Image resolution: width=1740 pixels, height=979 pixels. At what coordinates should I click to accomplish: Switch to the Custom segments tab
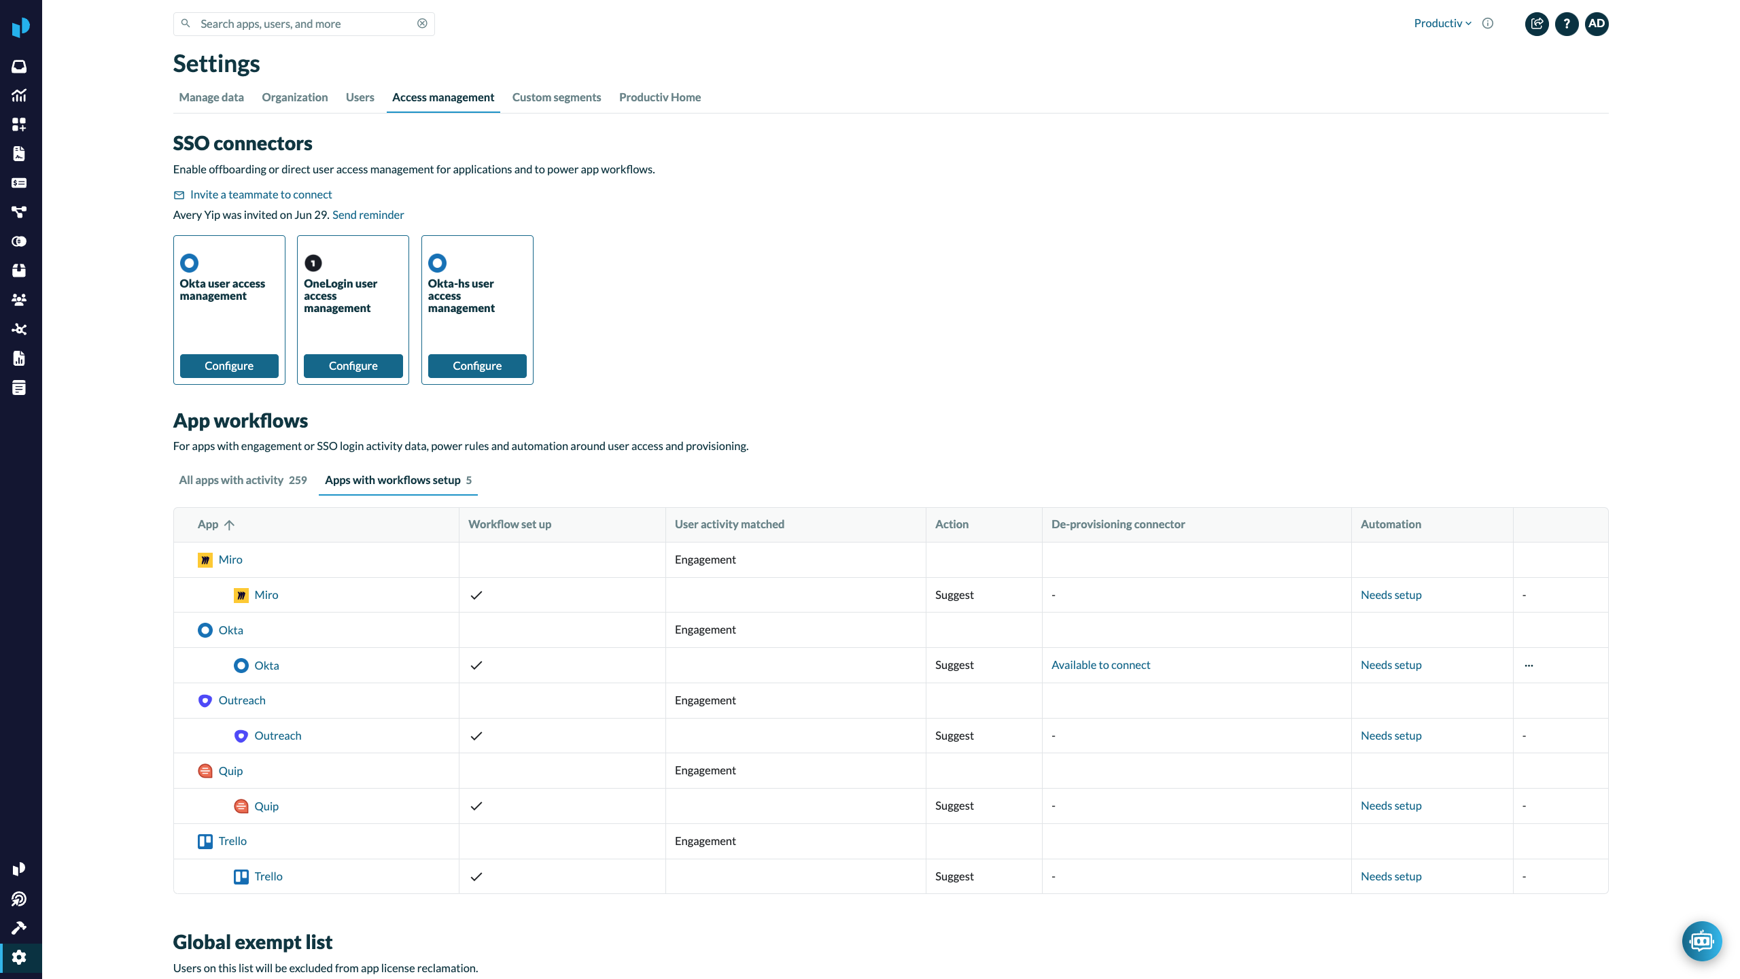(x=556, y=97)
